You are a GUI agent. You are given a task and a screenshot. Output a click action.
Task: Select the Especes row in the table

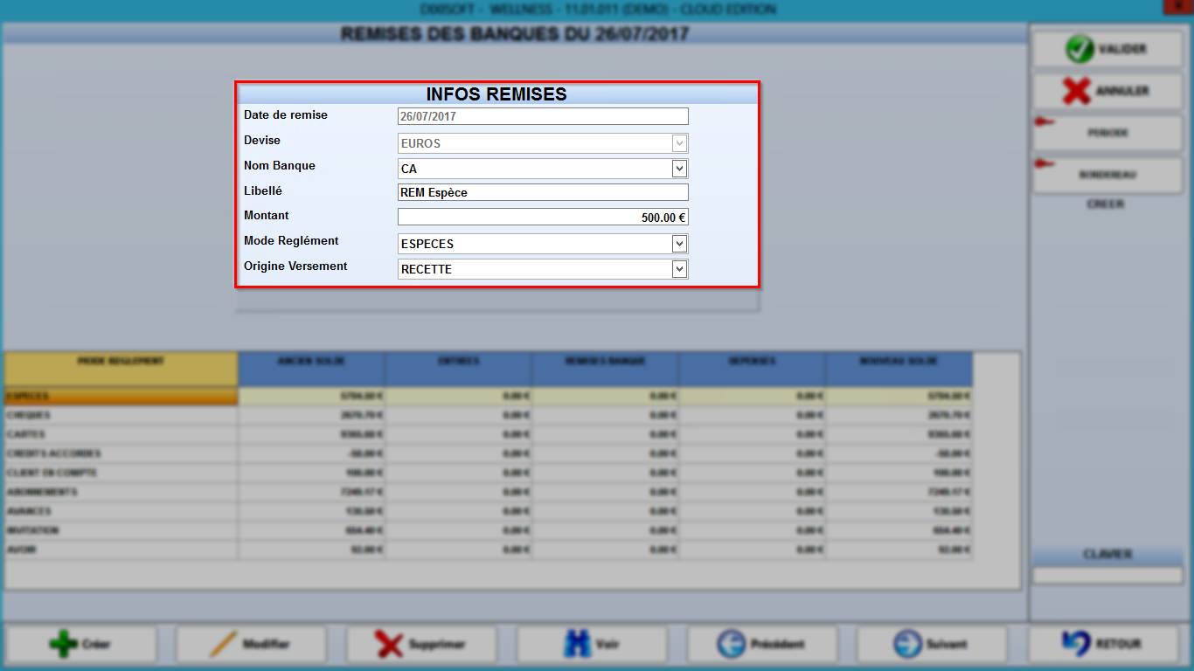pyautogui.click(x=489, y=397)
